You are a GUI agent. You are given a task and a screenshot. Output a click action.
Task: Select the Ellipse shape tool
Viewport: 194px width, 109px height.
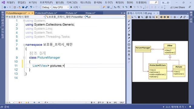pyautogui.click(x=129, y=51)
